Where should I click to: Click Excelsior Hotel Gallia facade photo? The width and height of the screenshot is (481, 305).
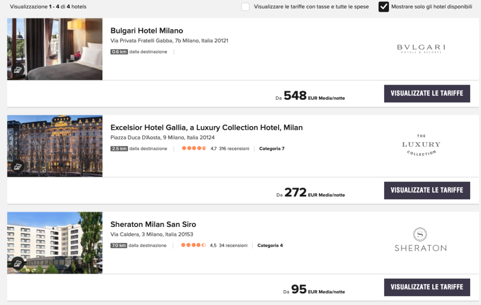55,146
